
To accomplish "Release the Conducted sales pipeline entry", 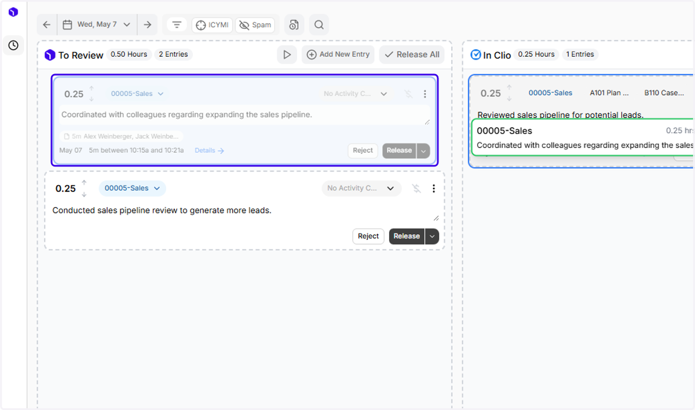I will pyautogui.click(x=407, y=236).
